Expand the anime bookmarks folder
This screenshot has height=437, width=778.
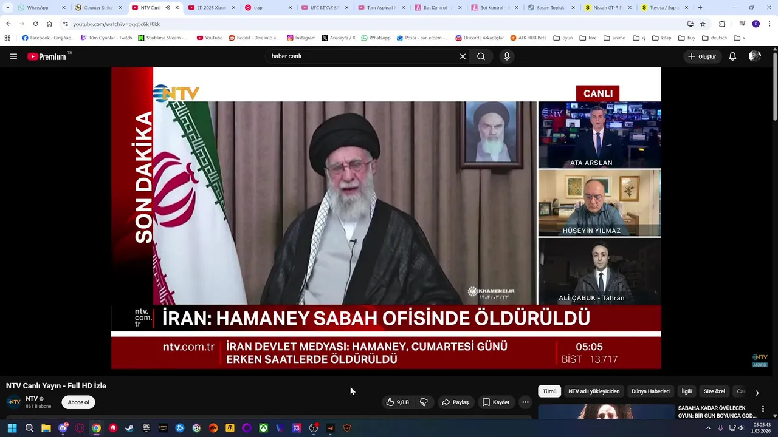click(614, 38)
